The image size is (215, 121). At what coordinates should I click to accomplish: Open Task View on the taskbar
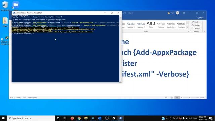(x=65, y=118)
